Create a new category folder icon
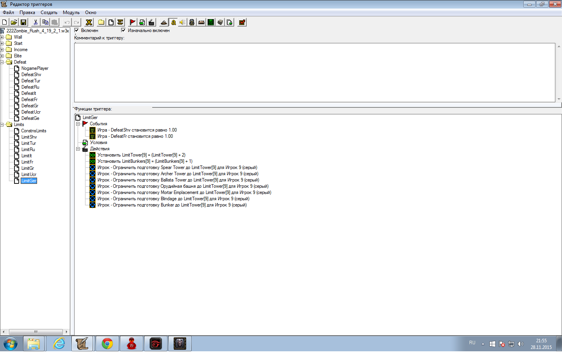 click(x=101, y=22)
